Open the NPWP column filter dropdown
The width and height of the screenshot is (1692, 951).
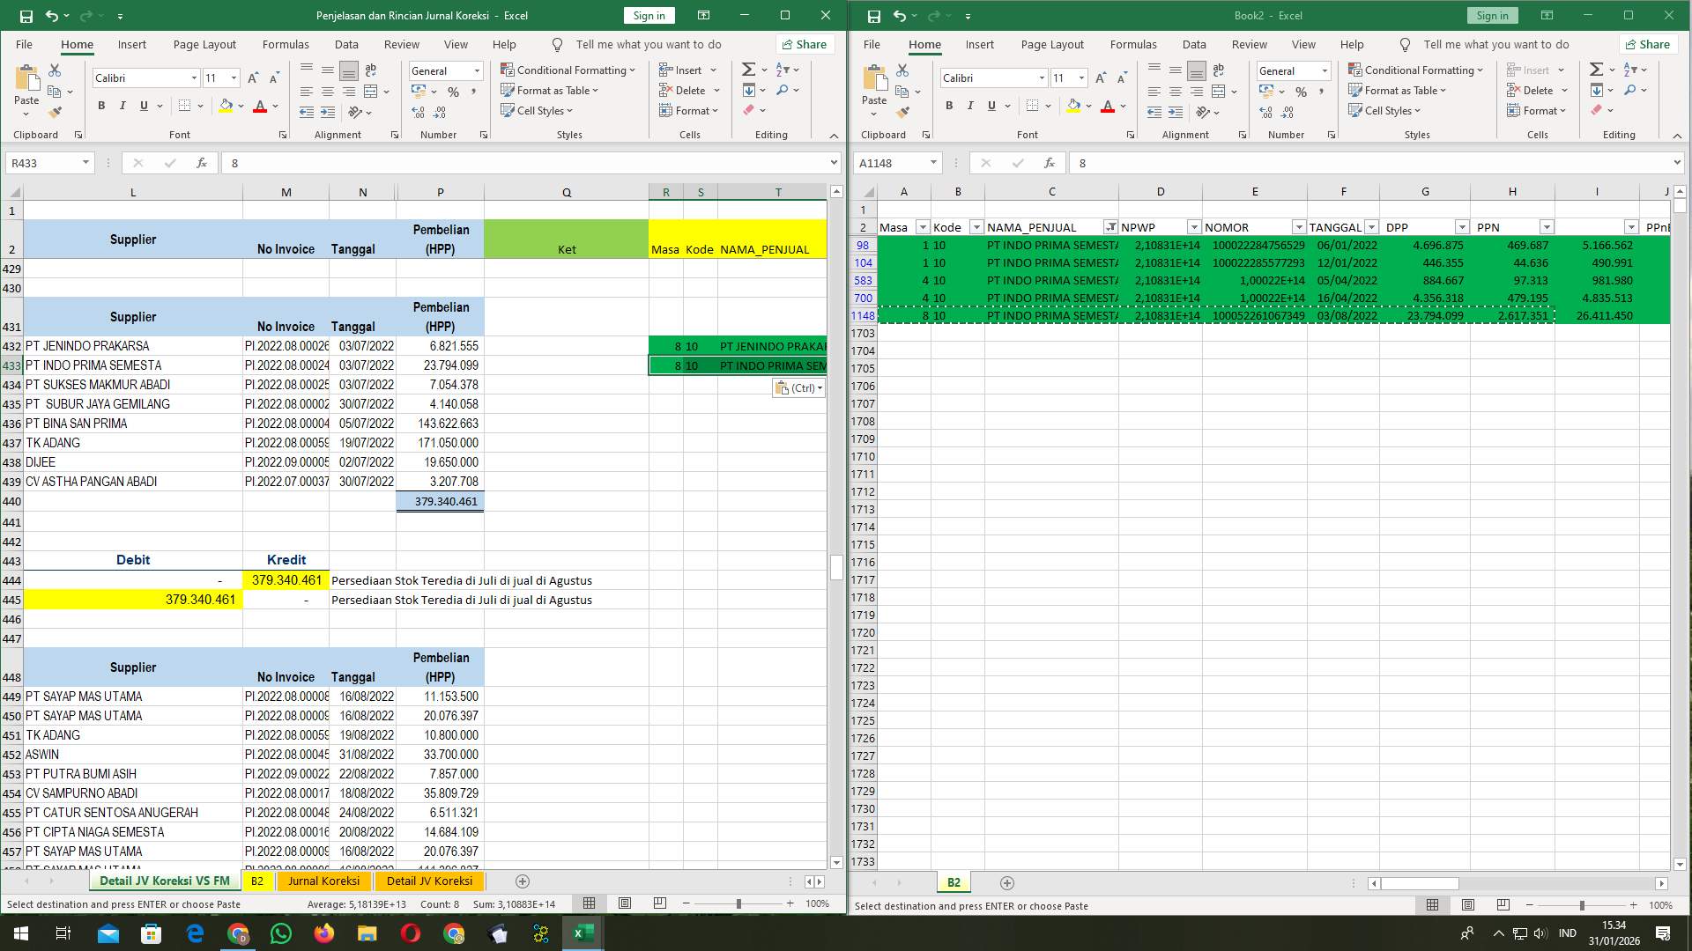pos(1194,226)
